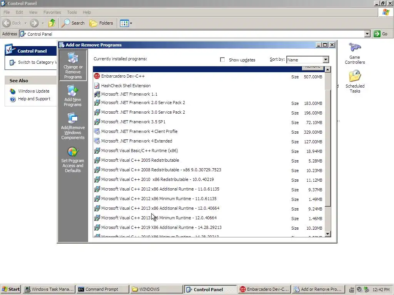Enable the Show updates checkbox
The width and height of the screenshot is (394, 295).
[x=222, y=60]
